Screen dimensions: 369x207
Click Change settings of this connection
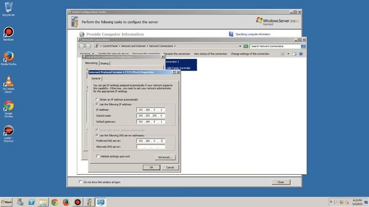click(x=250, y=53)
